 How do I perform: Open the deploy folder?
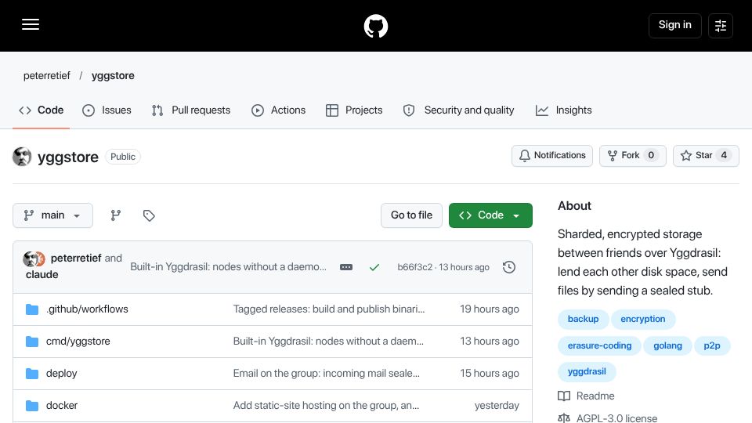tap(61, 374)
